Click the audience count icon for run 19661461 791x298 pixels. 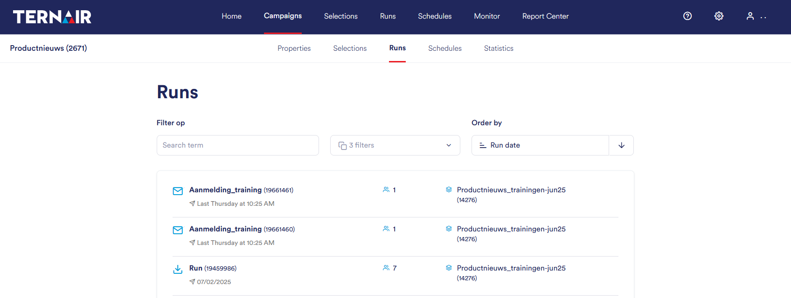pyautogui.click(x=386, y=190)
